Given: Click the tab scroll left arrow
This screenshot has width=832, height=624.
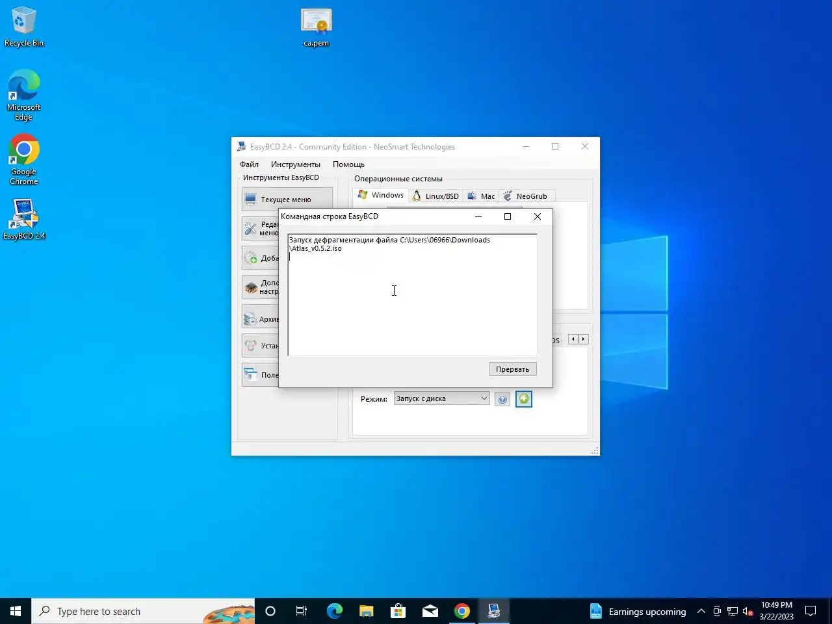Looking at the screenshot, I should (x=573, y=339).
